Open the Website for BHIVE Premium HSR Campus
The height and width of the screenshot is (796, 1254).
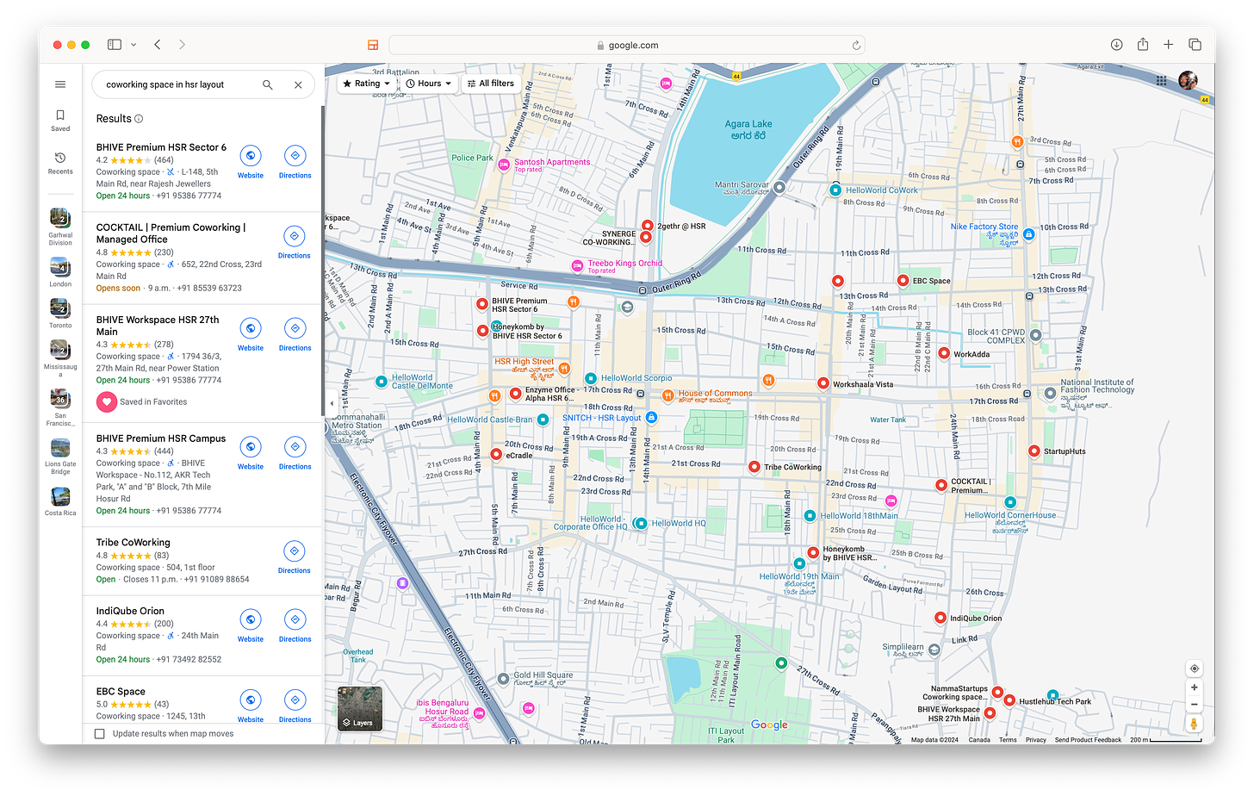[x=251, y=452]
